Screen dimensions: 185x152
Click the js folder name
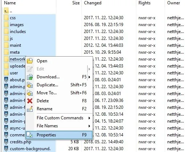coord(11,38)
